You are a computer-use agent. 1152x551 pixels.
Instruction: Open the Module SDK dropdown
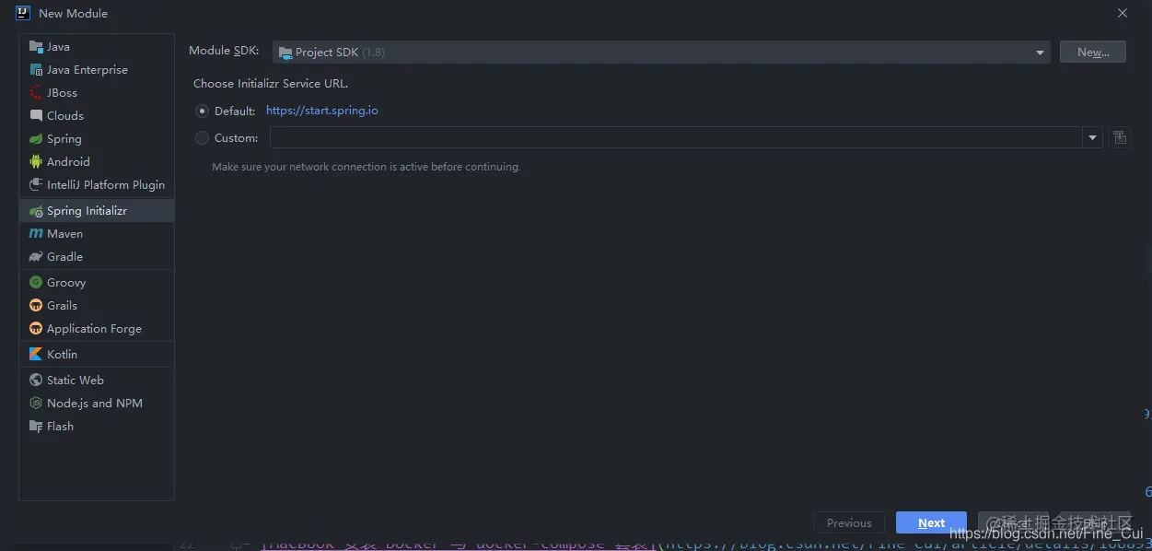pyautogui.click(x=661, y=53)
